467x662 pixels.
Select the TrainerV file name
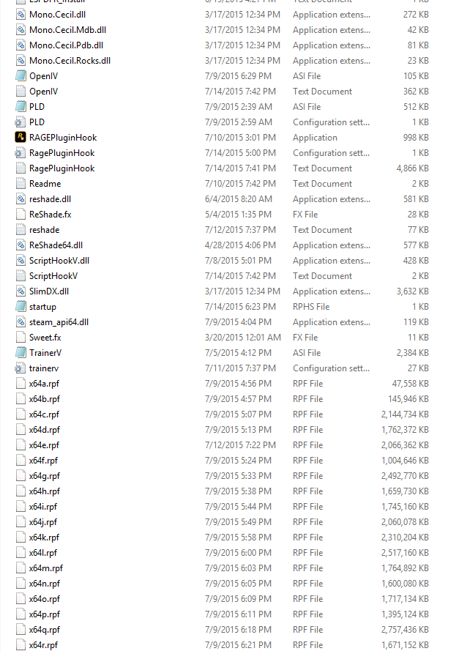[45, 353]
